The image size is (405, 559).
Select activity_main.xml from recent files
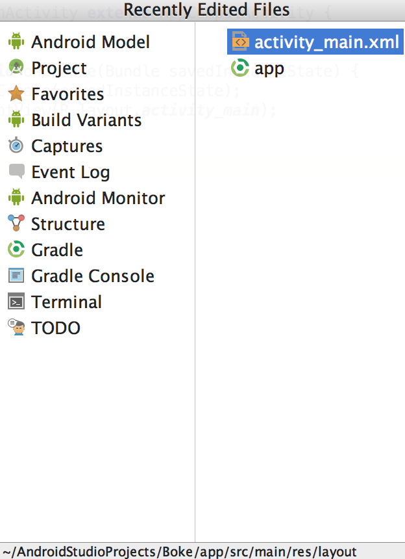pyautogui.click(x=326, y=42)
